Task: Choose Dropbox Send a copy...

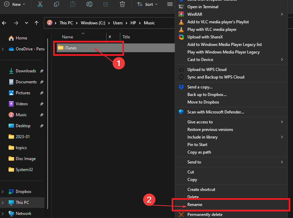Action: tap(231, 87)
